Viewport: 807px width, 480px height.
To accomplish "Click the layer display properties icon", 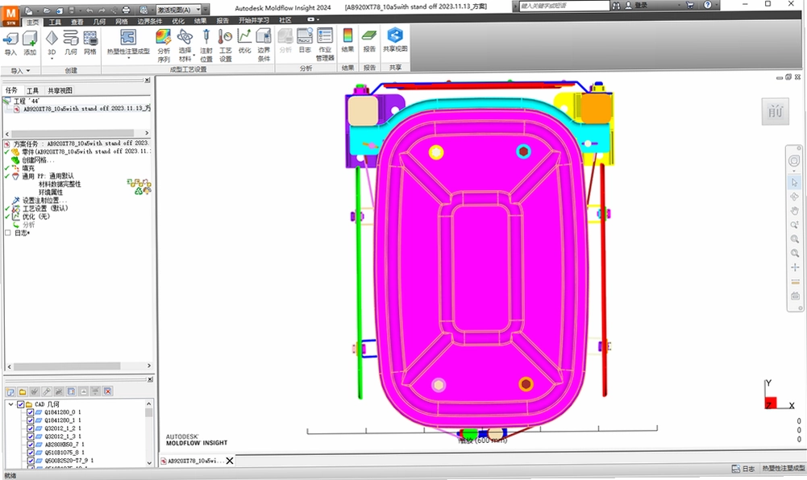I will click(71, 391).
